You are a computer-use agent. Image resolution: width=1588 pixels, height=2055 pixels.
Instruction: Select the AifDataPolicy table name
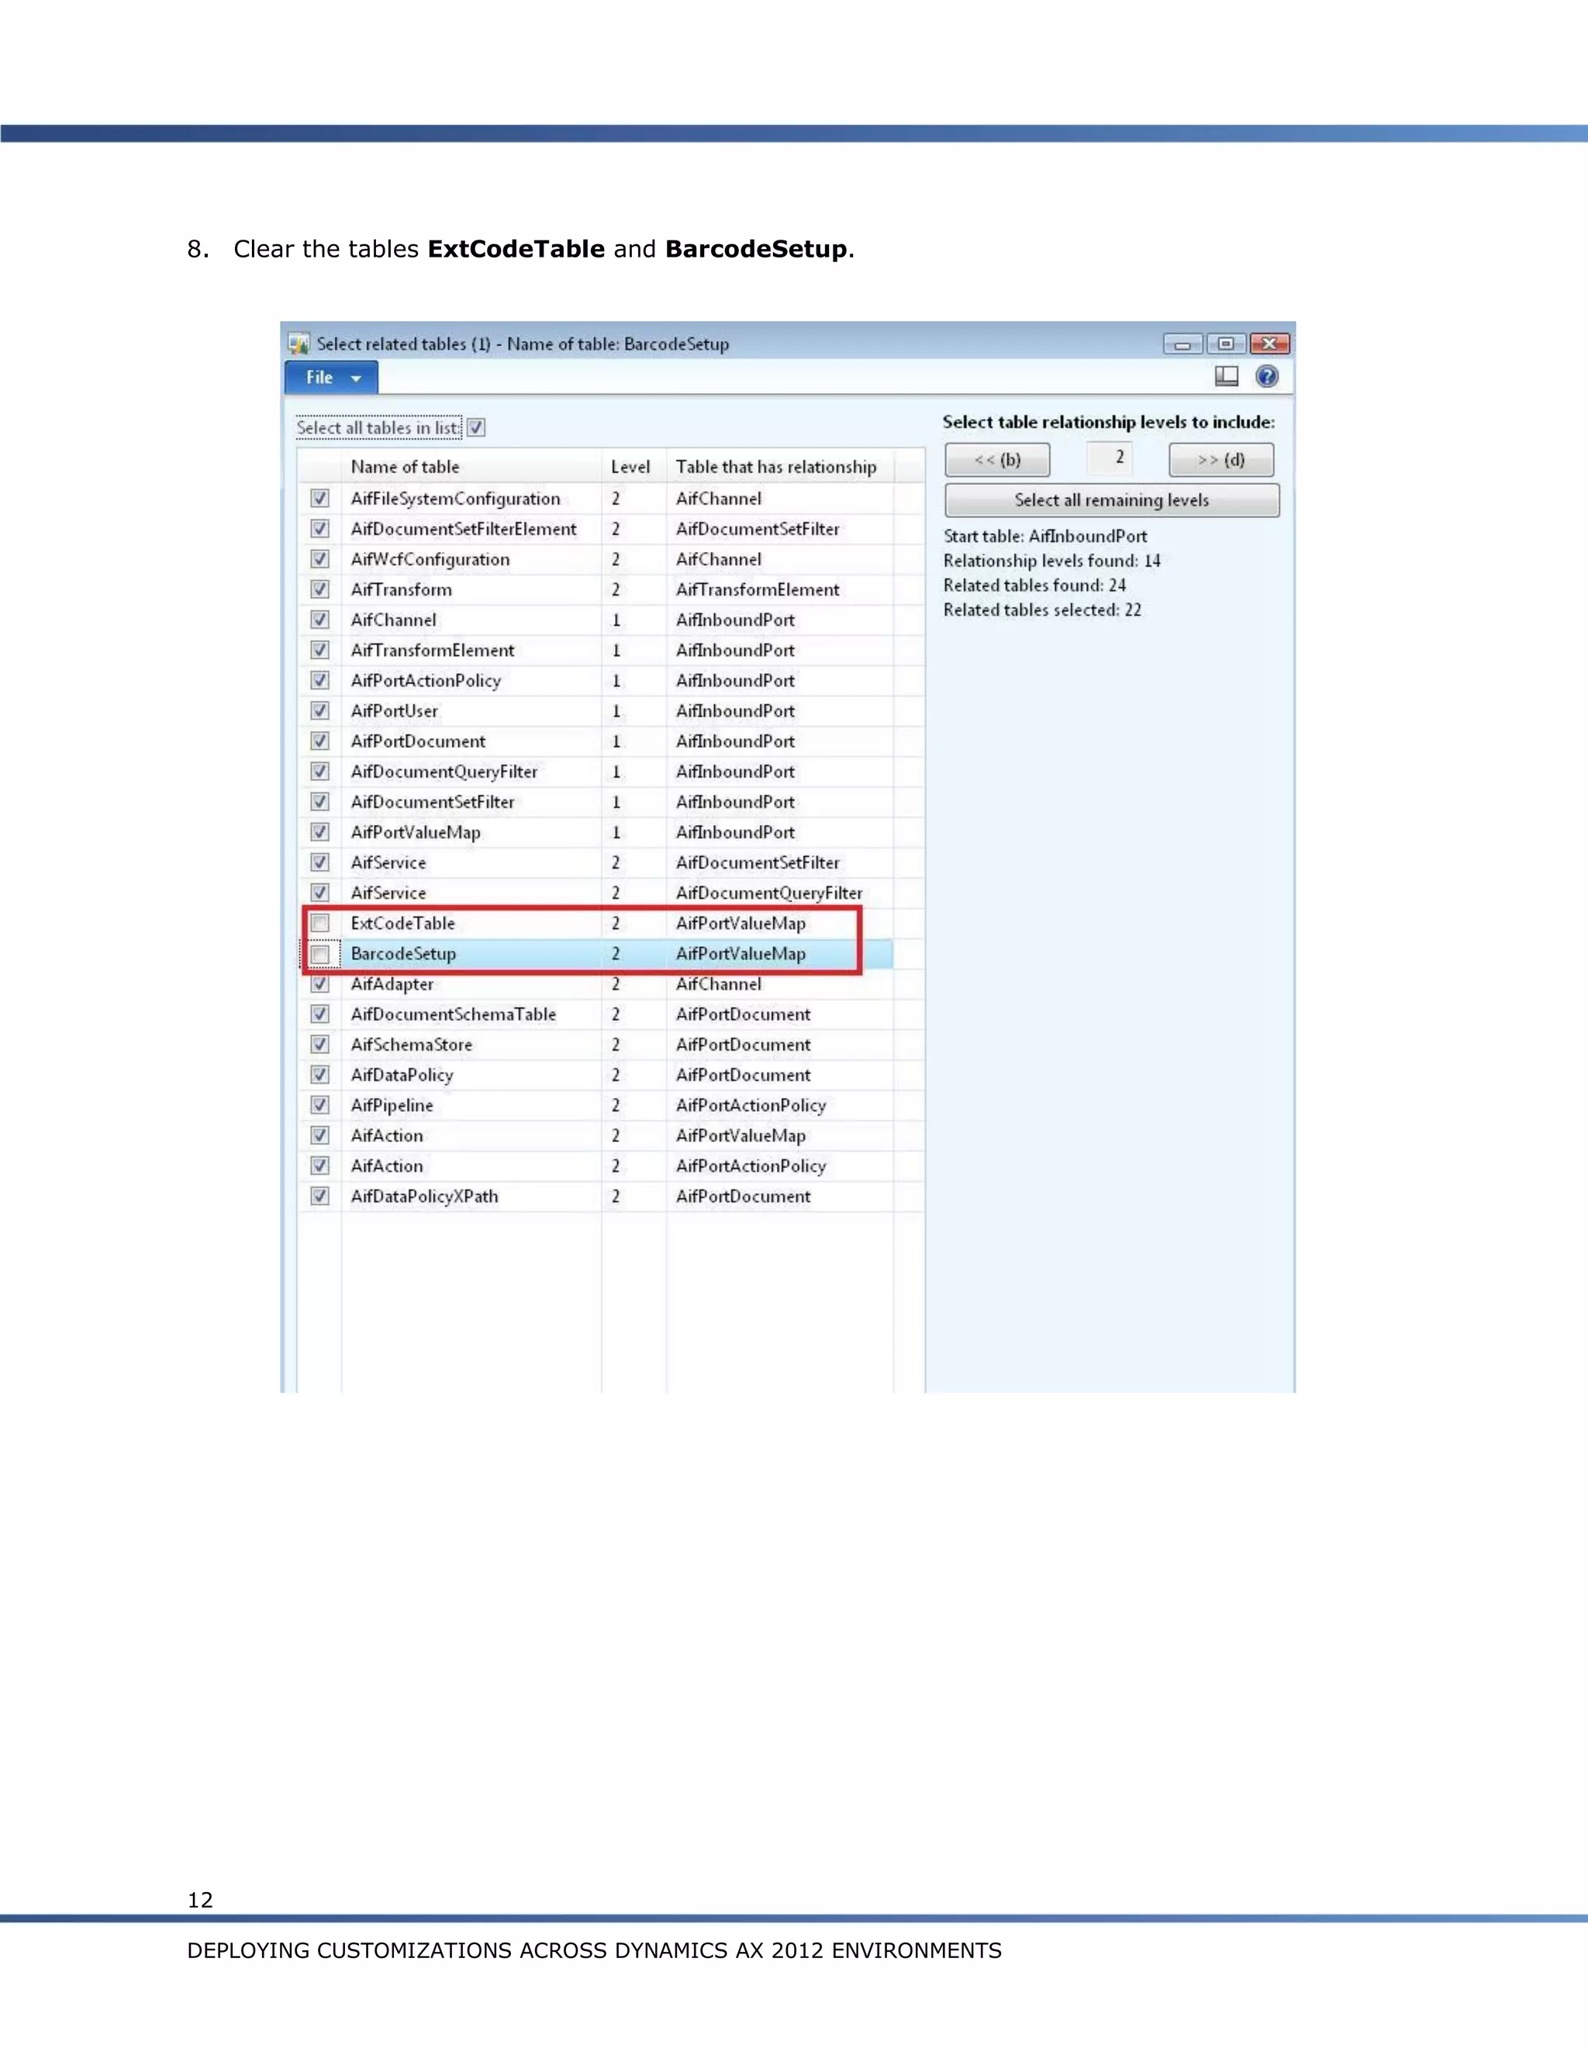coord(402,1075)
